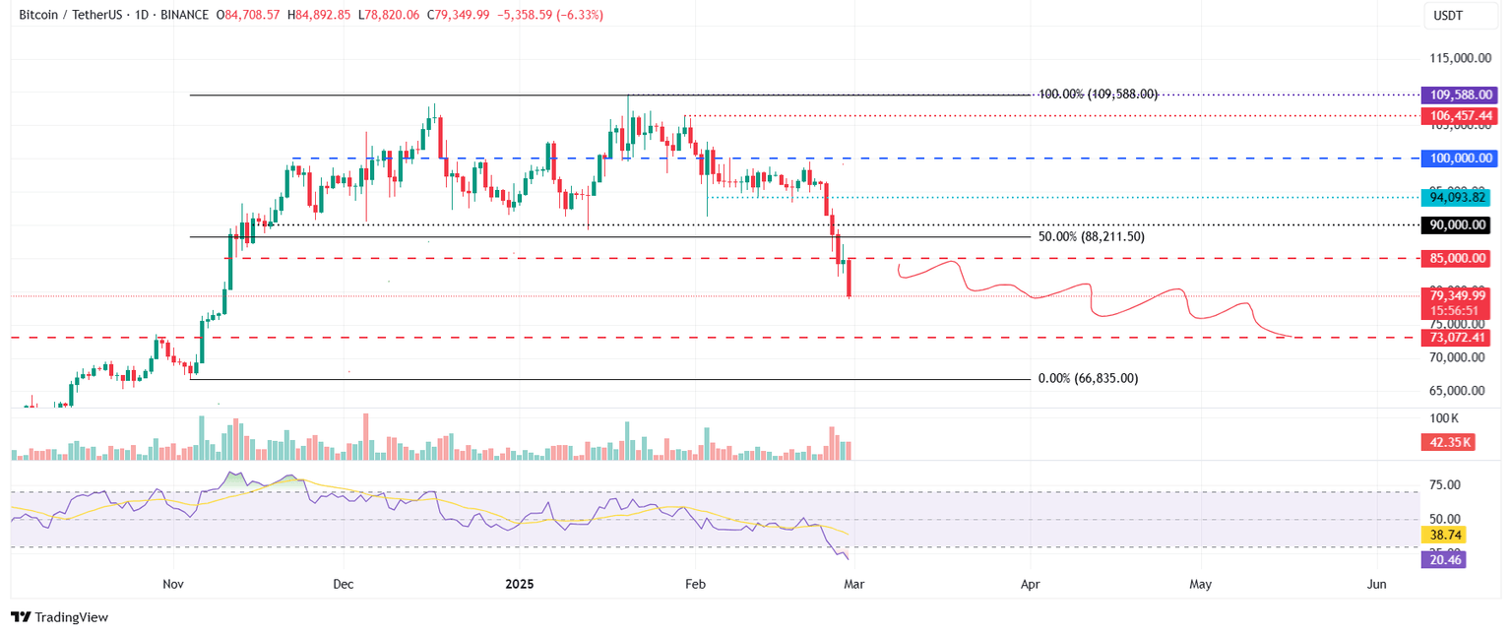Click the USDT currency button

[1460, 15]
